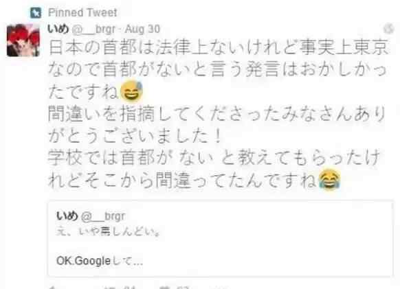
Task: Click the reply arrow icon below the tweet
Action: [x=52, y=287]
